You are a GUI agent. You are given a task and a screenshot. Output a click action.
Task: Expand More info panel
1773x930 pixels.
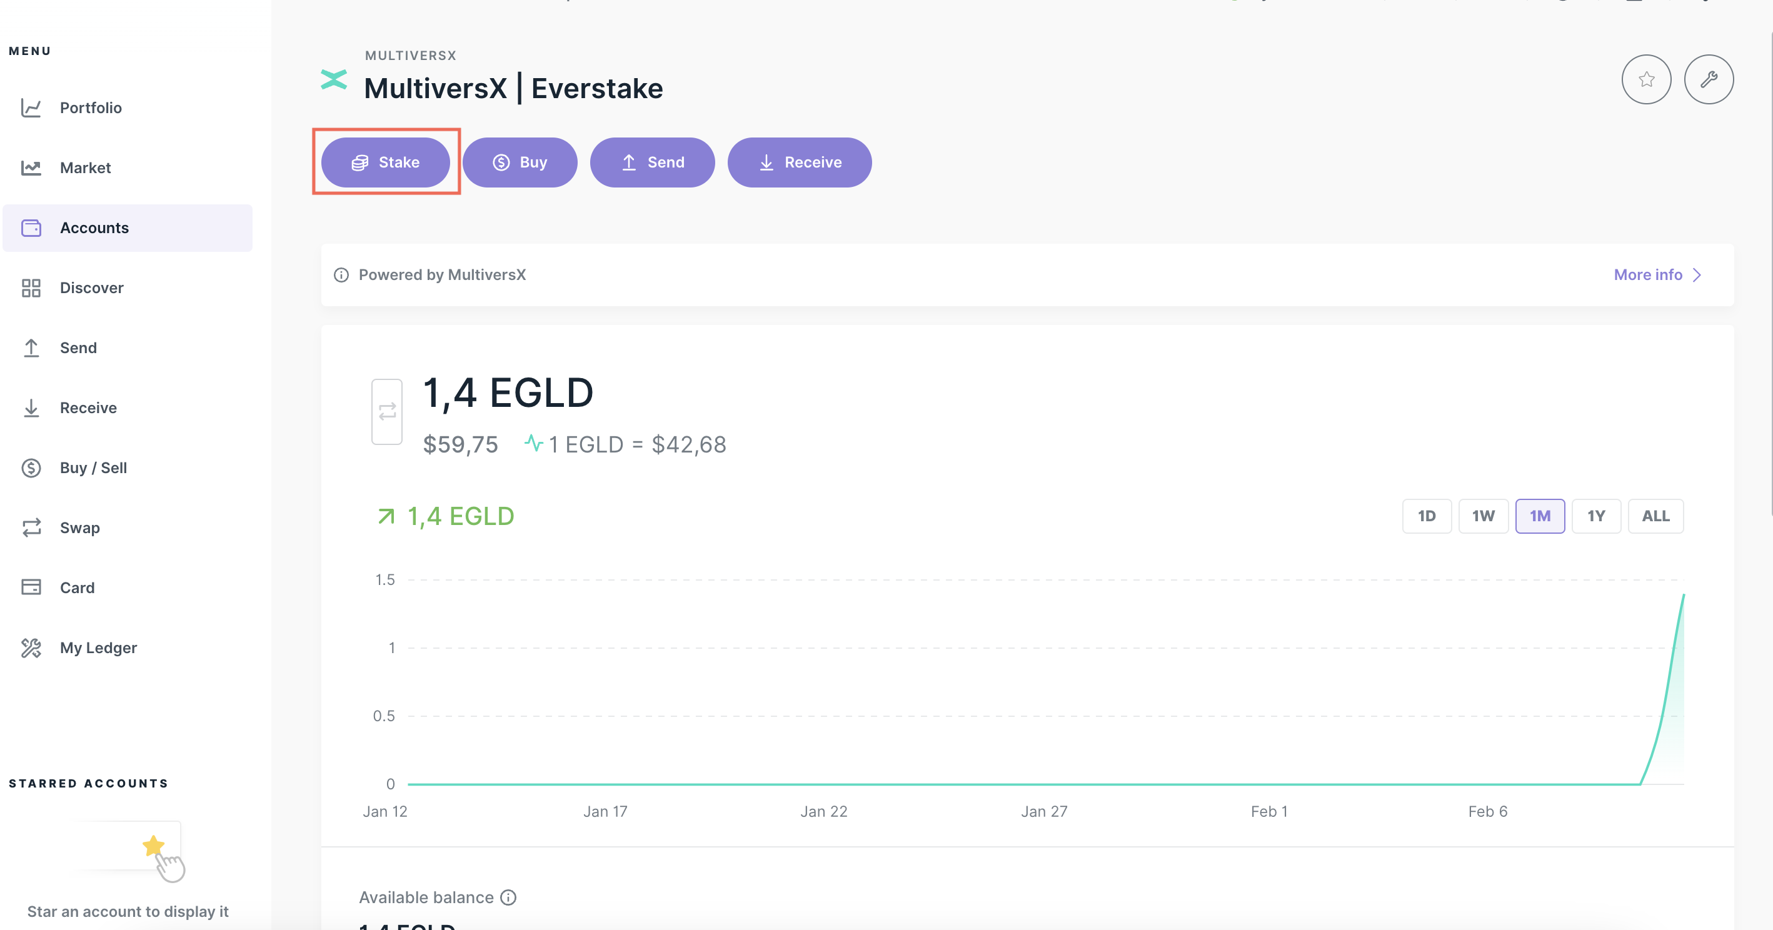tap(1655, 274)
